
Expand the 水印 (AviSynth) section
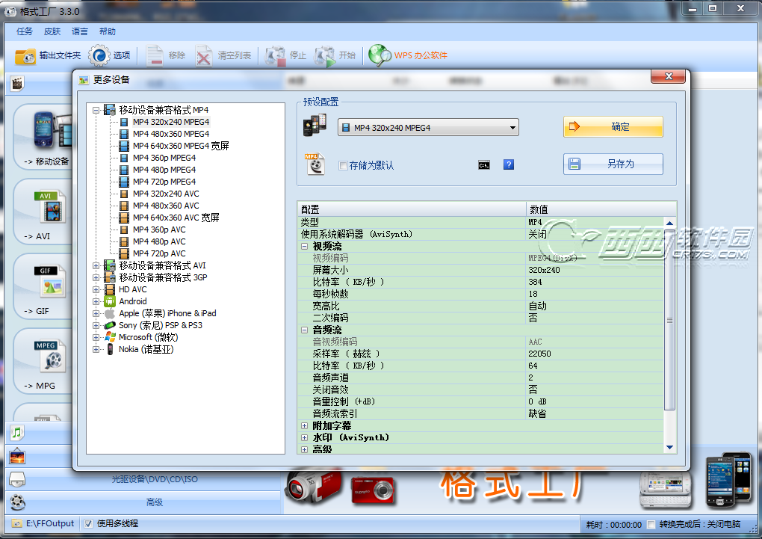pyautogui.click(x=304, y=438)
